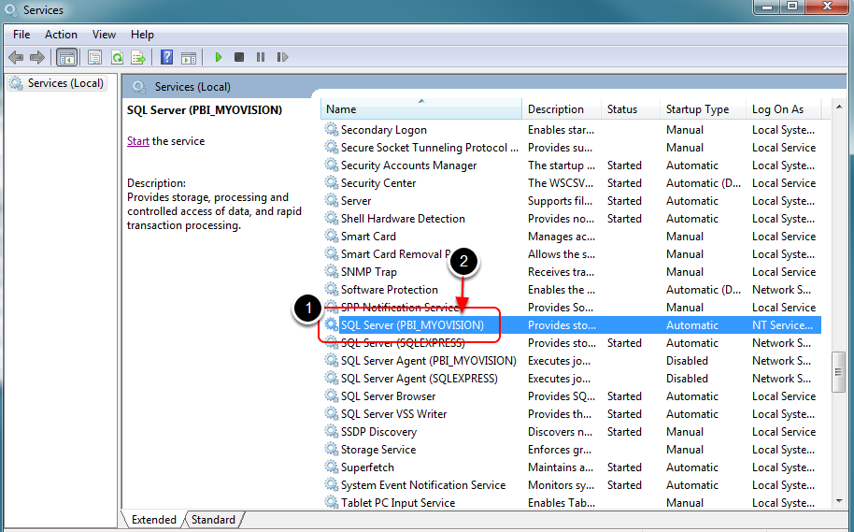Click the gear icon beside Secondary Logon
Viewport: 854px width, 532px height.
[x=331, y=129]
